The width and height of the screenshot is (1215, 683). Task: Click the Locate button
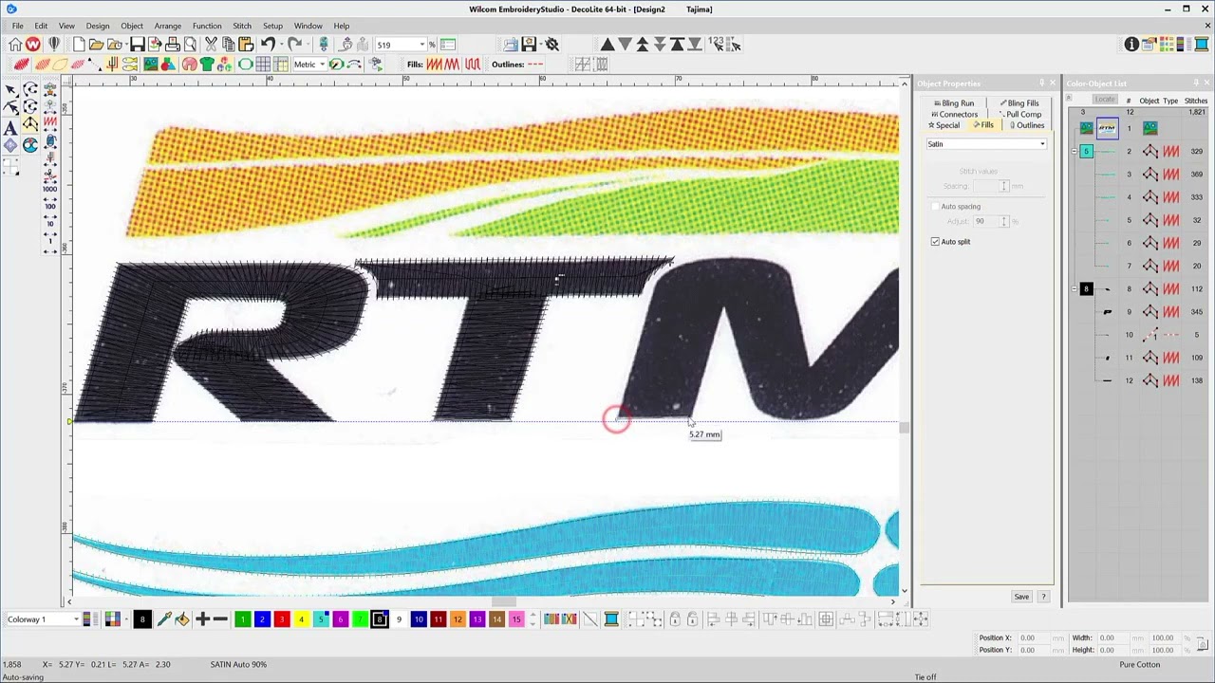coord(1104,100)
